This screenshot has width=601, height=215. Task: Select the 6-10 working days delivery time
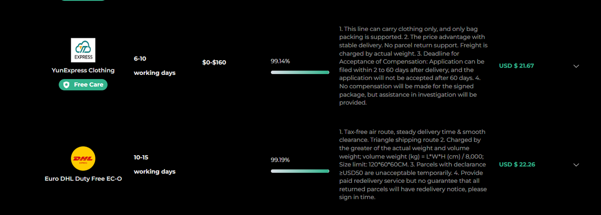click(154, 66)
